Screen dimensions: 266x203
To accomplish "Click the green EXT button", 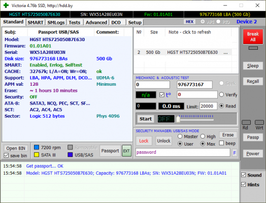I will pyautogui.click(x=126, y=151).
